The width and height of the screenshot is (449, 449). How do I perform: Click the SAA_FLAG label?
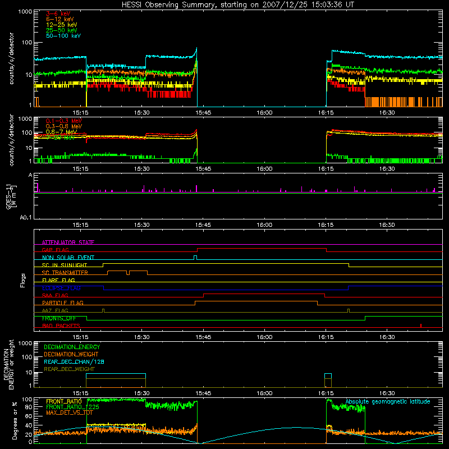[55, 295]
